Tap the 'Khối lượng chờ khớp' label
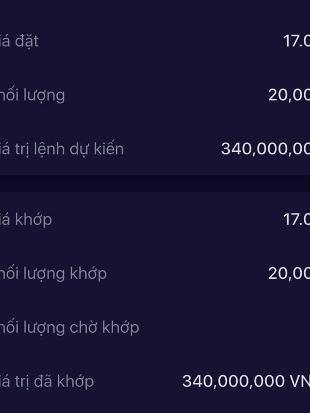 click(x=69, y=327)
